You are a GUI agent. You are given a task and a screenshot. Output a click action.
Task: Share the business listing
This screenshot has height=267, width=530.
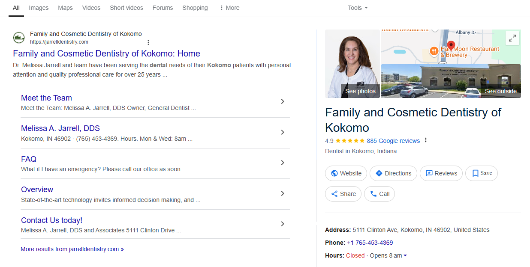(343, 194)
